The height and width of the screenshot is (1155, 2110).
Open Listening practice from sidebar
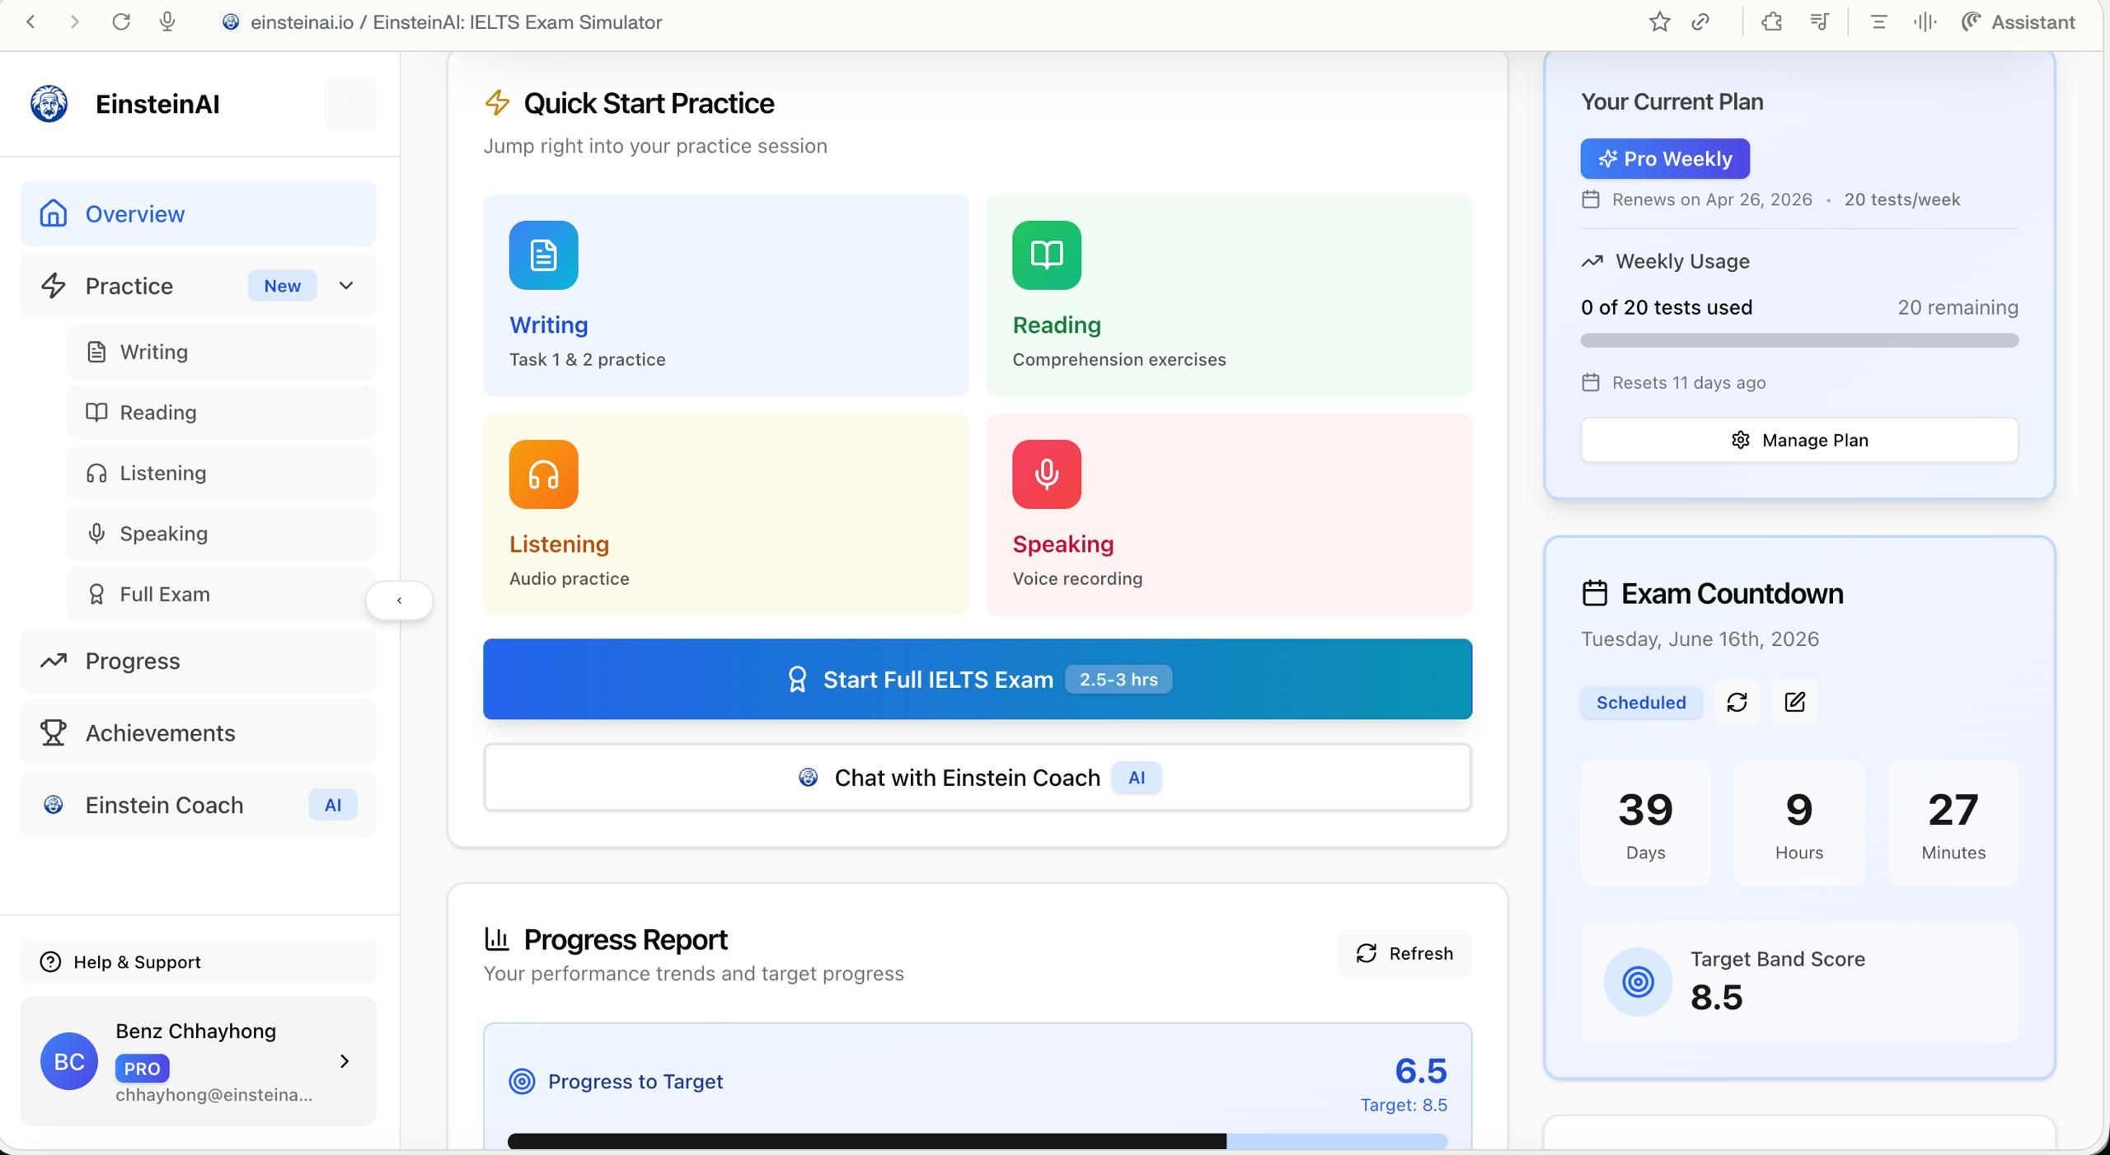(221, 473)
